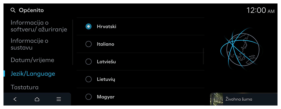The image size is (281, 109).
Task: Click the Živahna šuma sound label
Action: pos(239,99)
